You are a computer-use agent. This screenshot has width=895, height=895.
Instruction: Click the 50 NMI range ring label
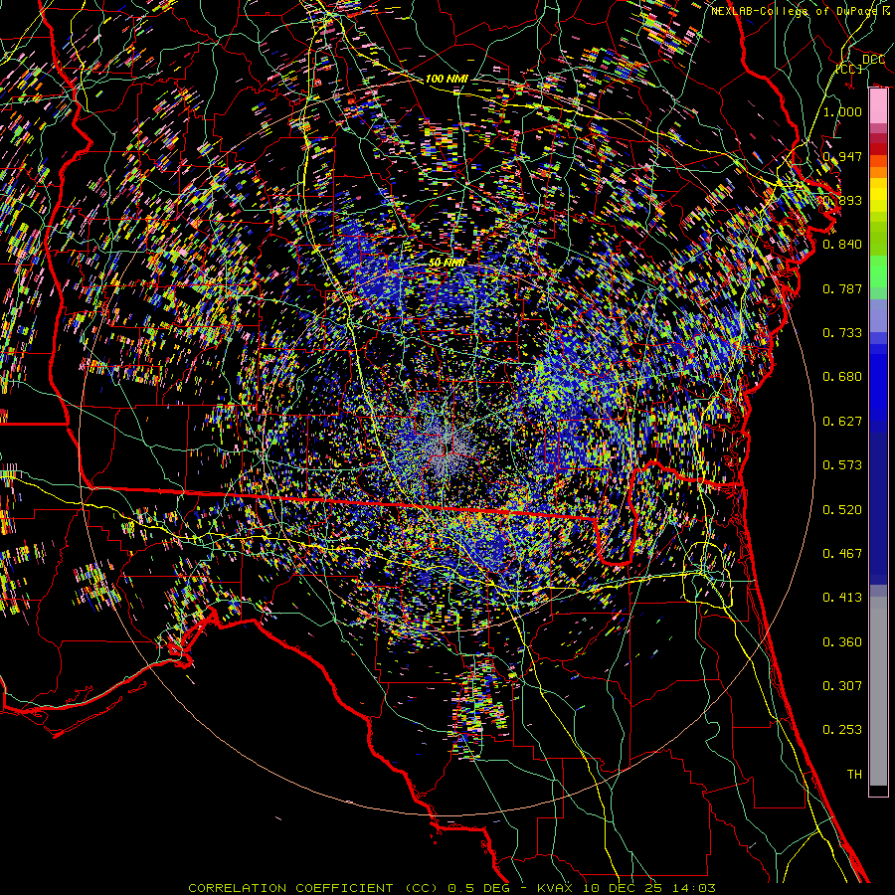pos(447,263)
